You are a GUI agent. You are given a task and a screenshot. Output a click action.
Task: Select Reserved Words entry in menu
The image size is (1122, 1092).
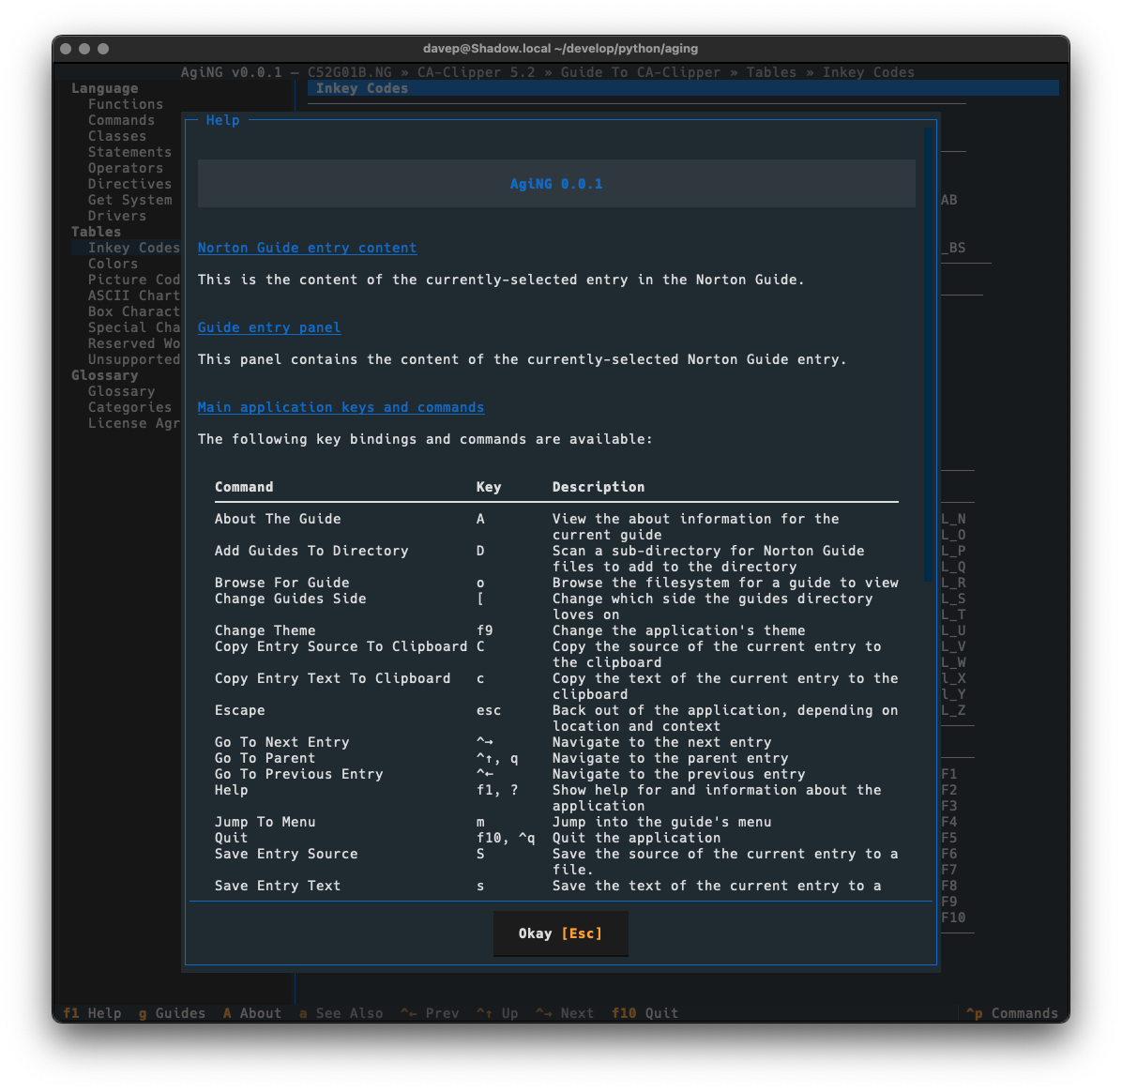(x=134, y=343)
